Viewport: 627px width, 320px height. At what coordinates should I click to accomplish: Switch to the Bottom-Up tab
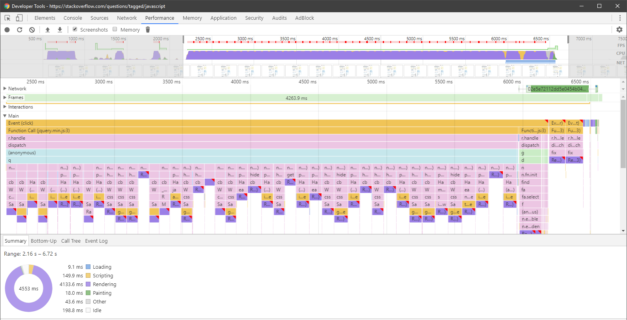click(x=43, y=241)
